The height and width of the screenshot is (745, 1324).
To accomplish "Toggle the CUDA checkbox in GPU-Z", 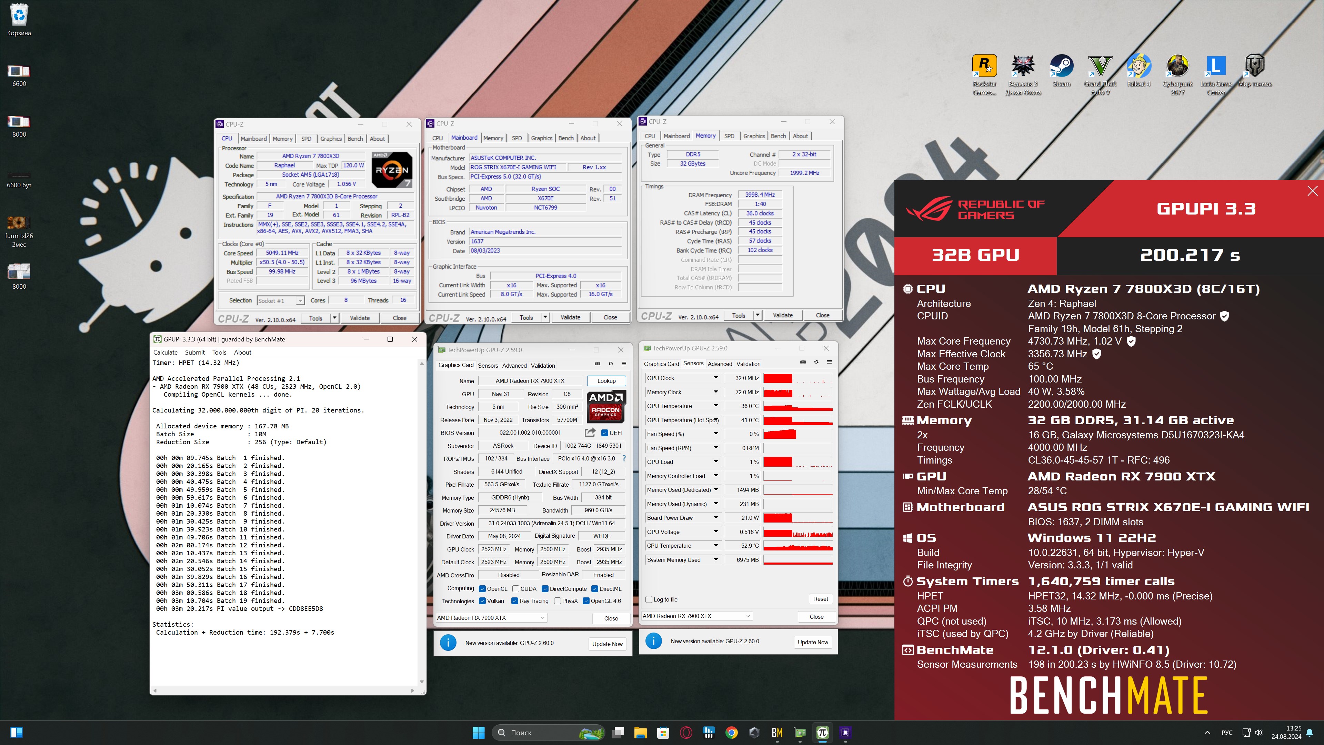I will 515,589.
